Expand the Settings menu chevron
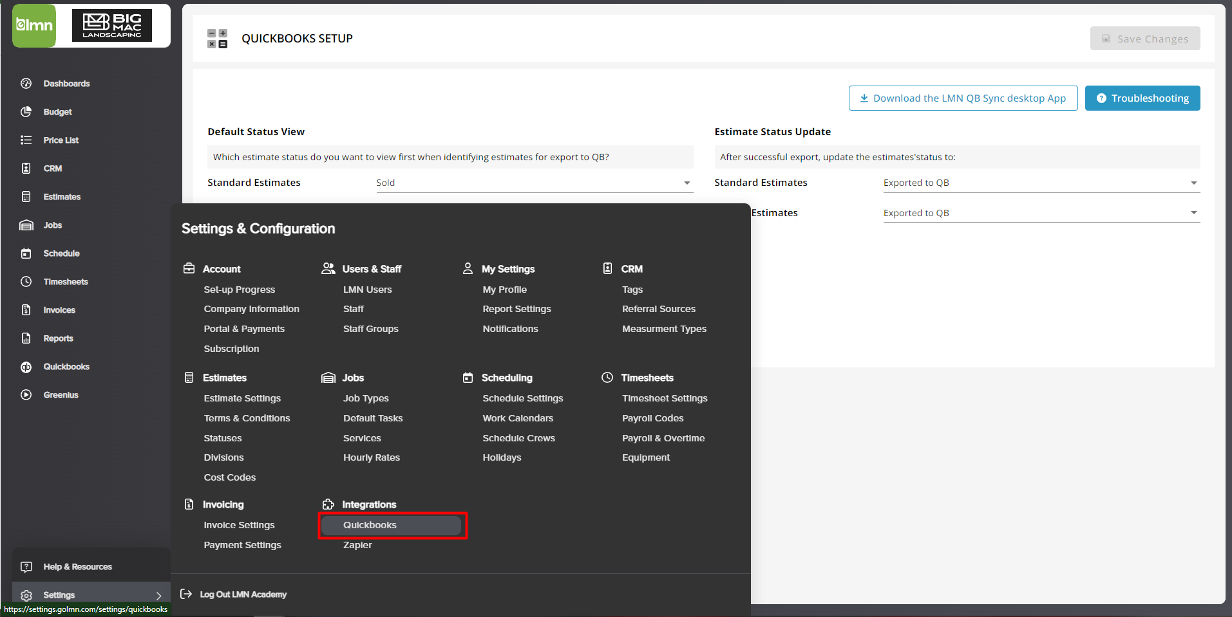Screen dimensions: 1232x617 (x=156, y=595)
